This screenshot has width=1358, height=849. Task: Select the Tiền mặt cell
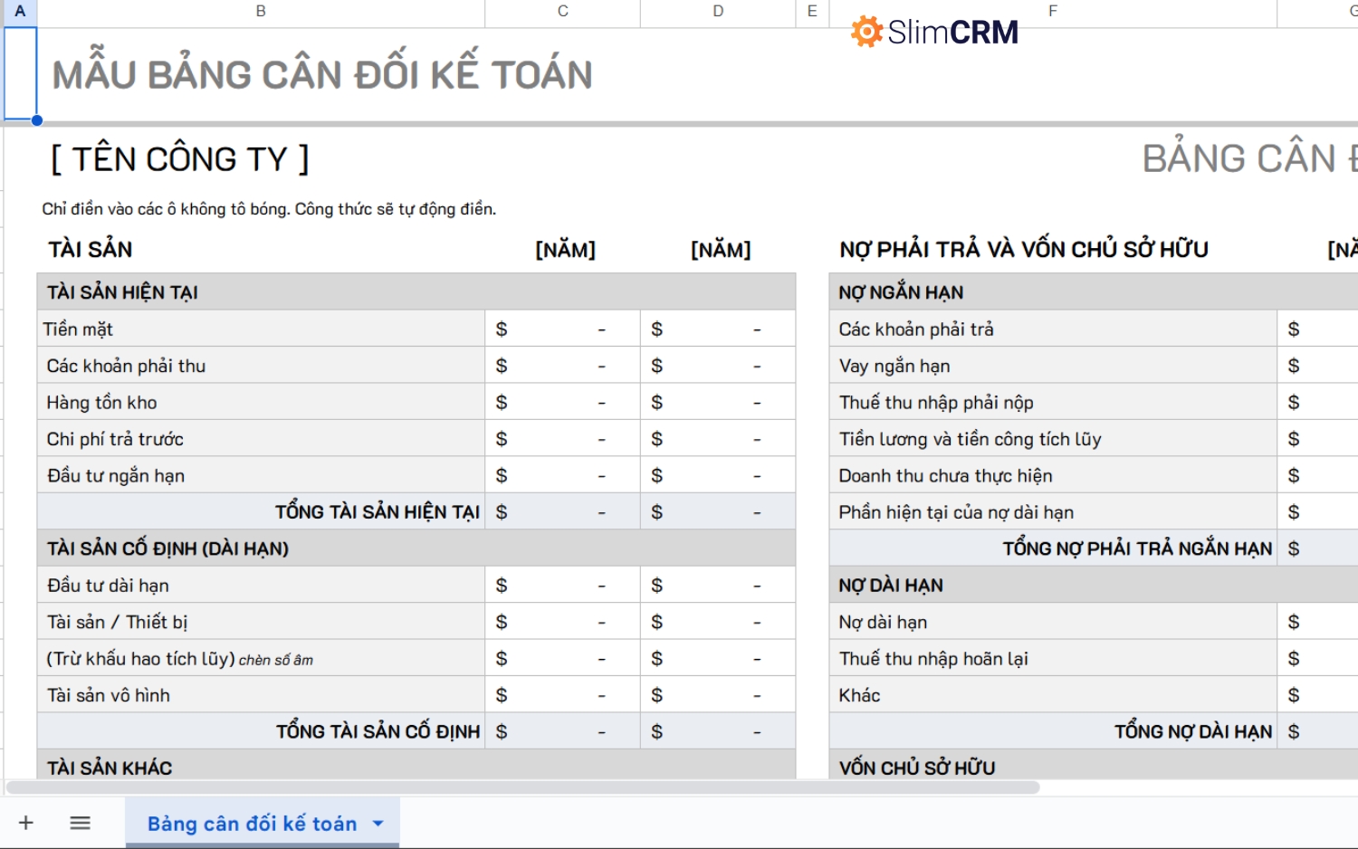click(x=261, y=329)
